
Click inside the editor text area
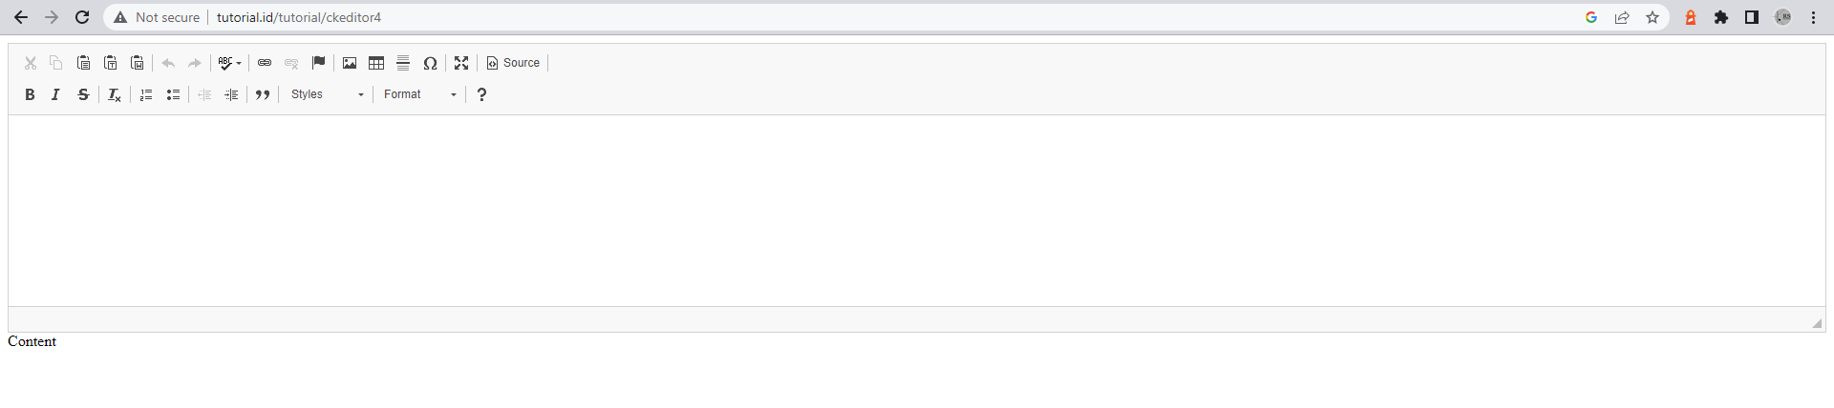(x=917, y=211)
